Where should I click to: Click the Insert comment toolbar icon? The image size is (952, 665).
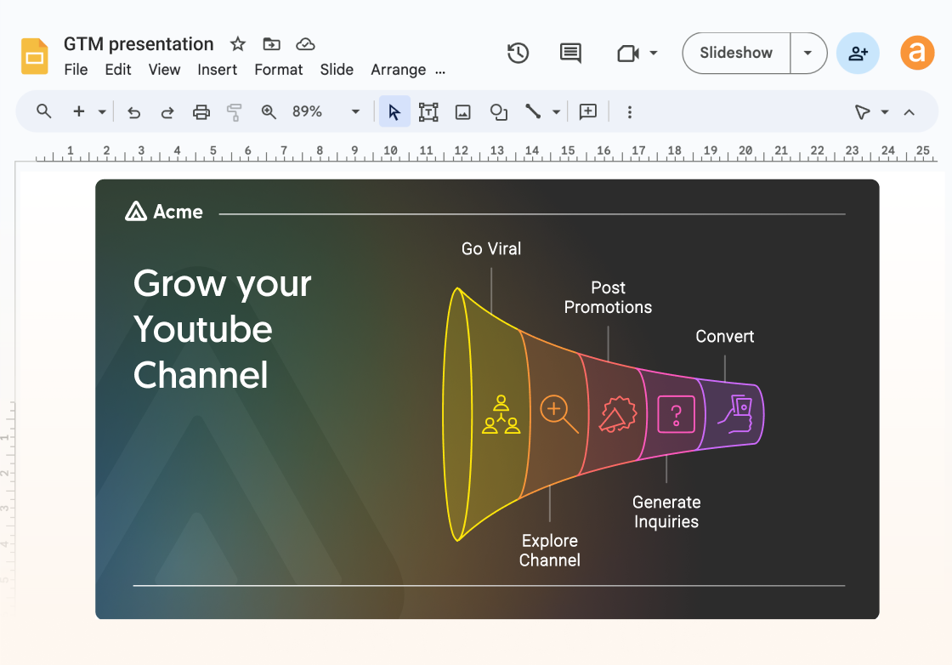[x=587, y=111]
